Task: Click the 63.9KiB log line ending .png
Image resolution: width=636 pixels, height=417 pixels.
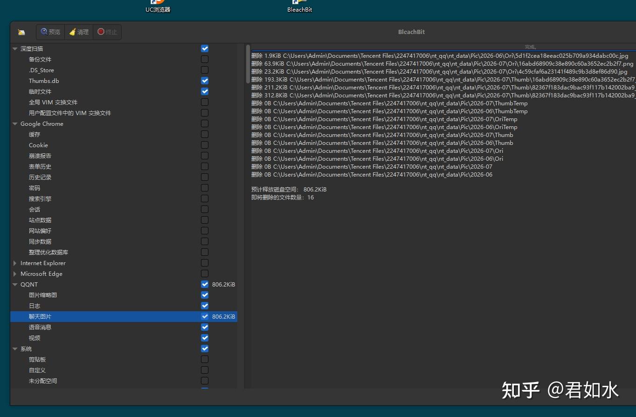Action: (442, 64)
